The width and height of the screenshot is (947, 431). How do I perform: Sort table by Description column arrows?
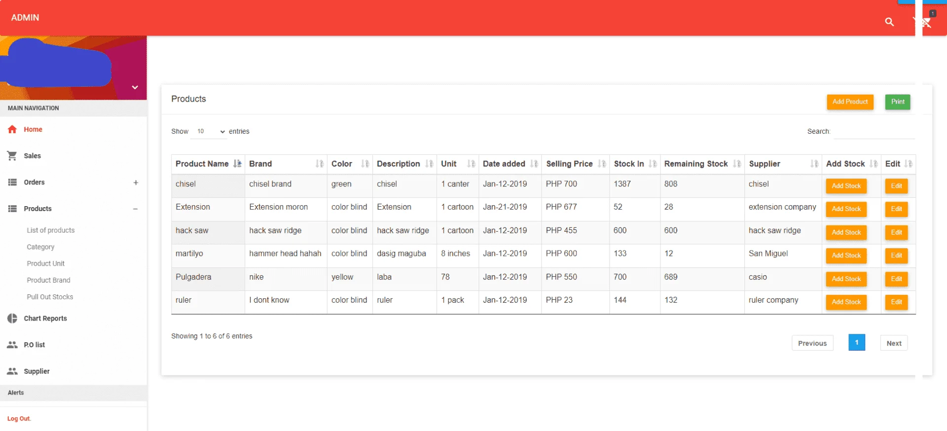(x=429, y=164)
